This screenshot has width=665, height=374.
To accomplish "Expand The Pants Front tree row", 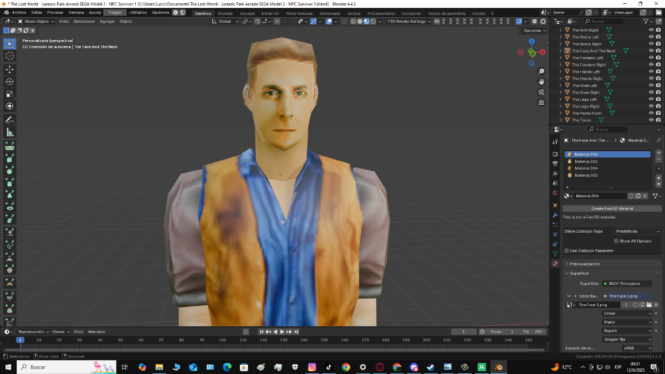I will (x=560, y=113).
